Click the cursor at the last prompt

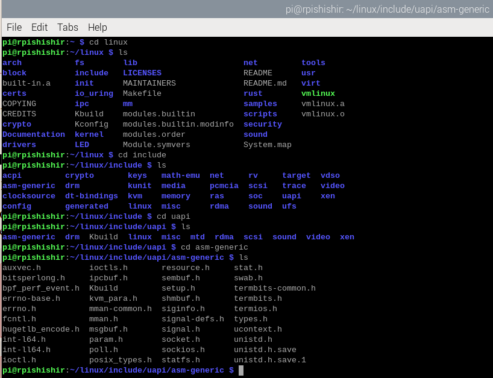(x=241, y=370)
